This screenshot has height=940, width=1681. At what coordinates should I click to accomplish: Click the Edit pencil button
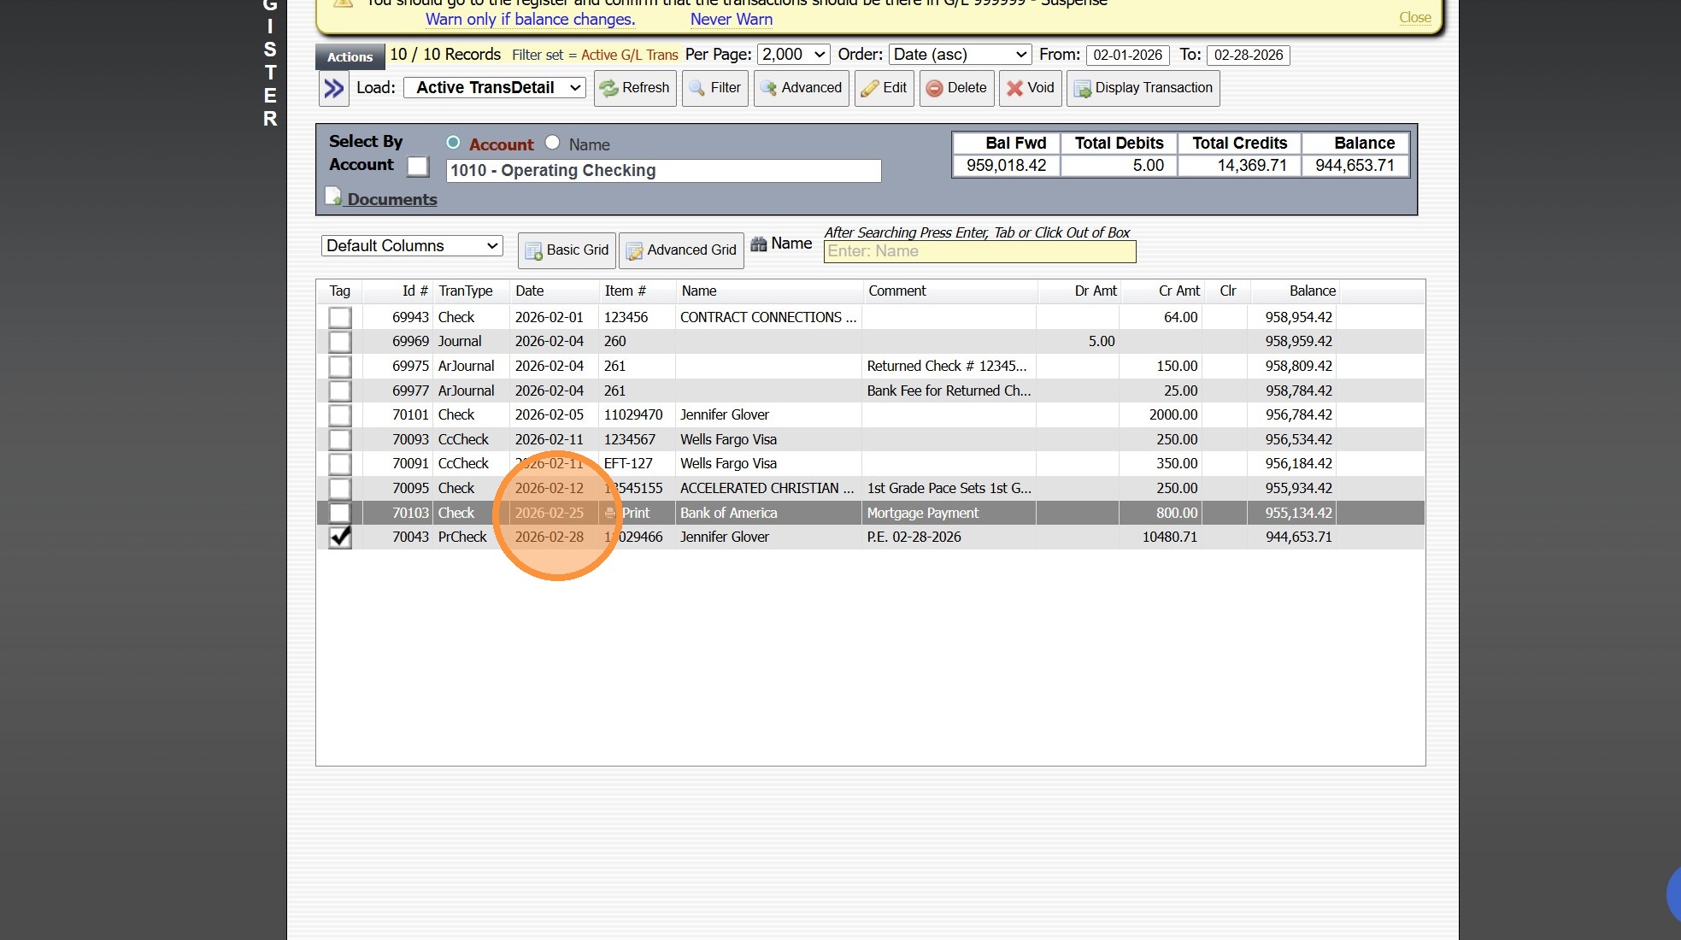pyautogui.click(x=884, y=88)
